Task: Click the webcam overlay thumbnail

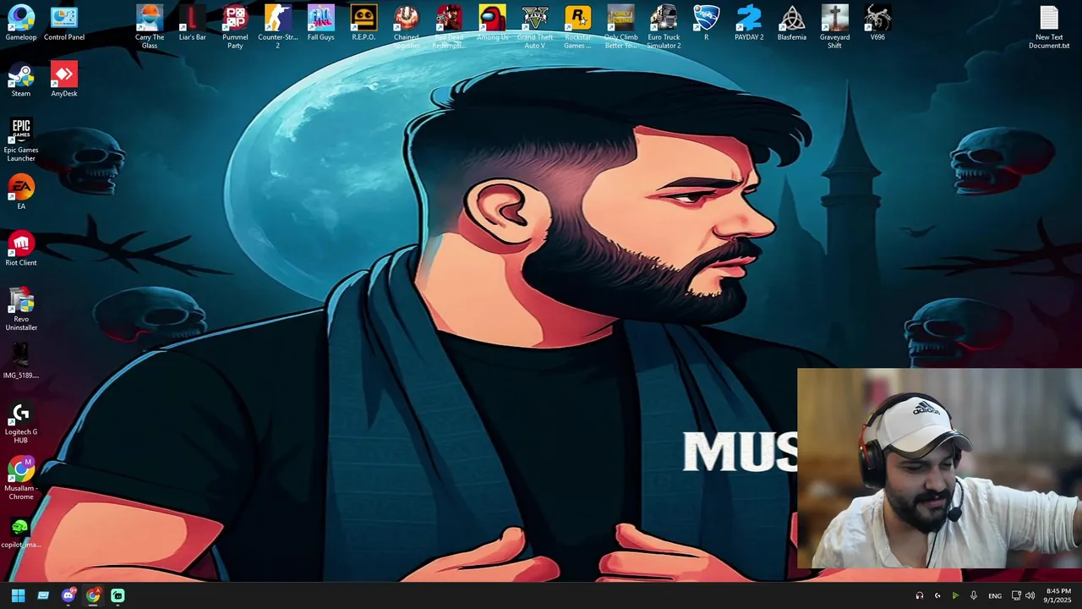Action: point(939,469)
